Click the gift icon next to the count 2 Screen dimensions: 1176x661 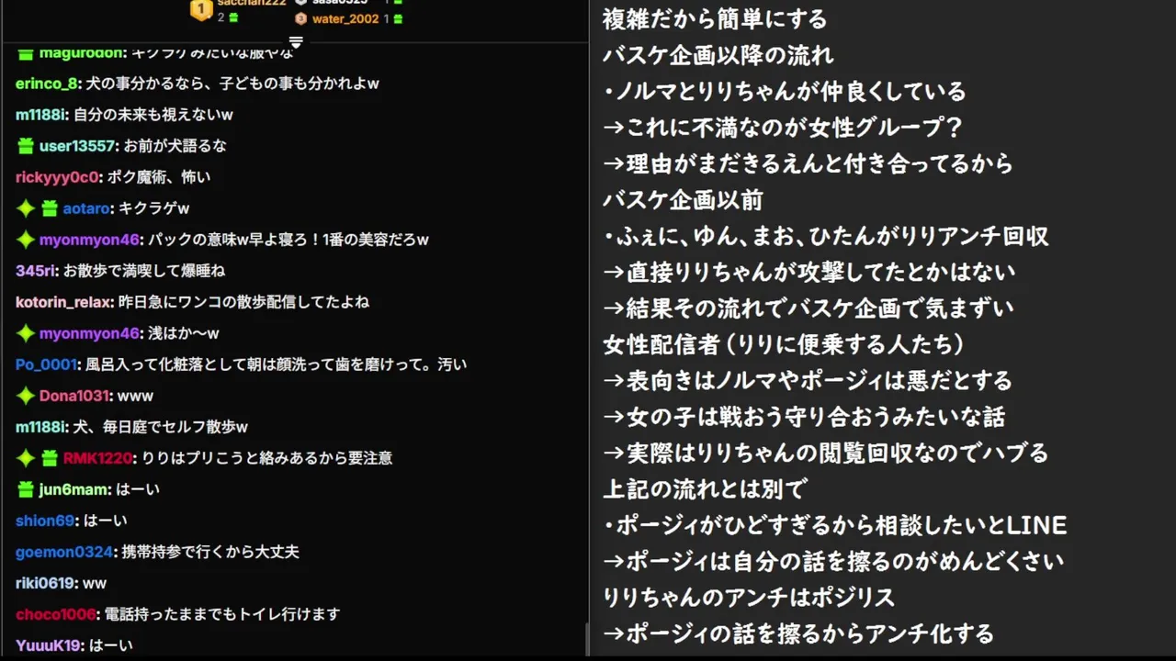click(x=233, y=17)
